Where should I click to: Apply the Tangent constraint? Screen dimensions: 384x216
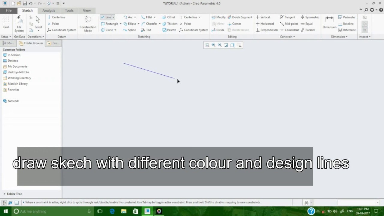(287, 17)
